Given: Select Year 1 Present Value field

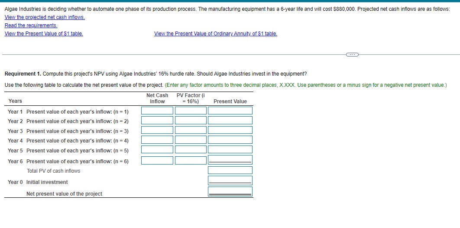Looking at the screenshot, I should 230,111.
